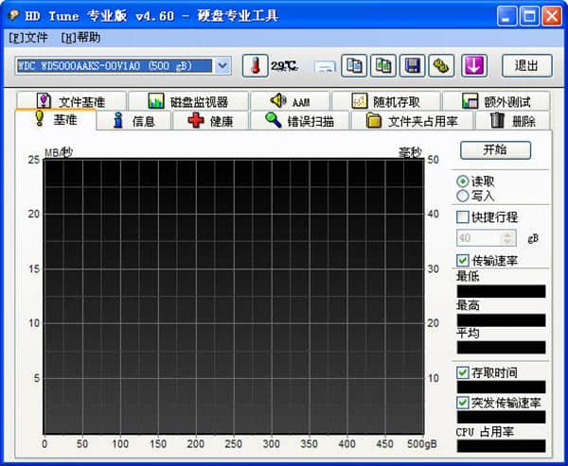Click the 退出 exit button
Screen dimensions: 568x466
click(x=526, y=65)
